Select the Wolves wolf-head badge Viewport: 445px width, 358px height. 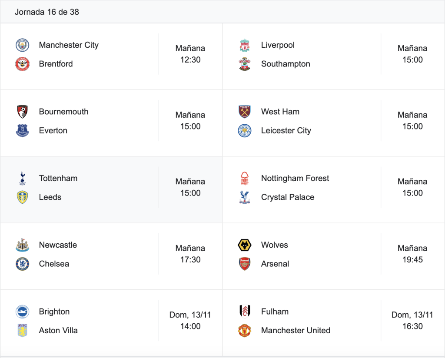(244, 245)
